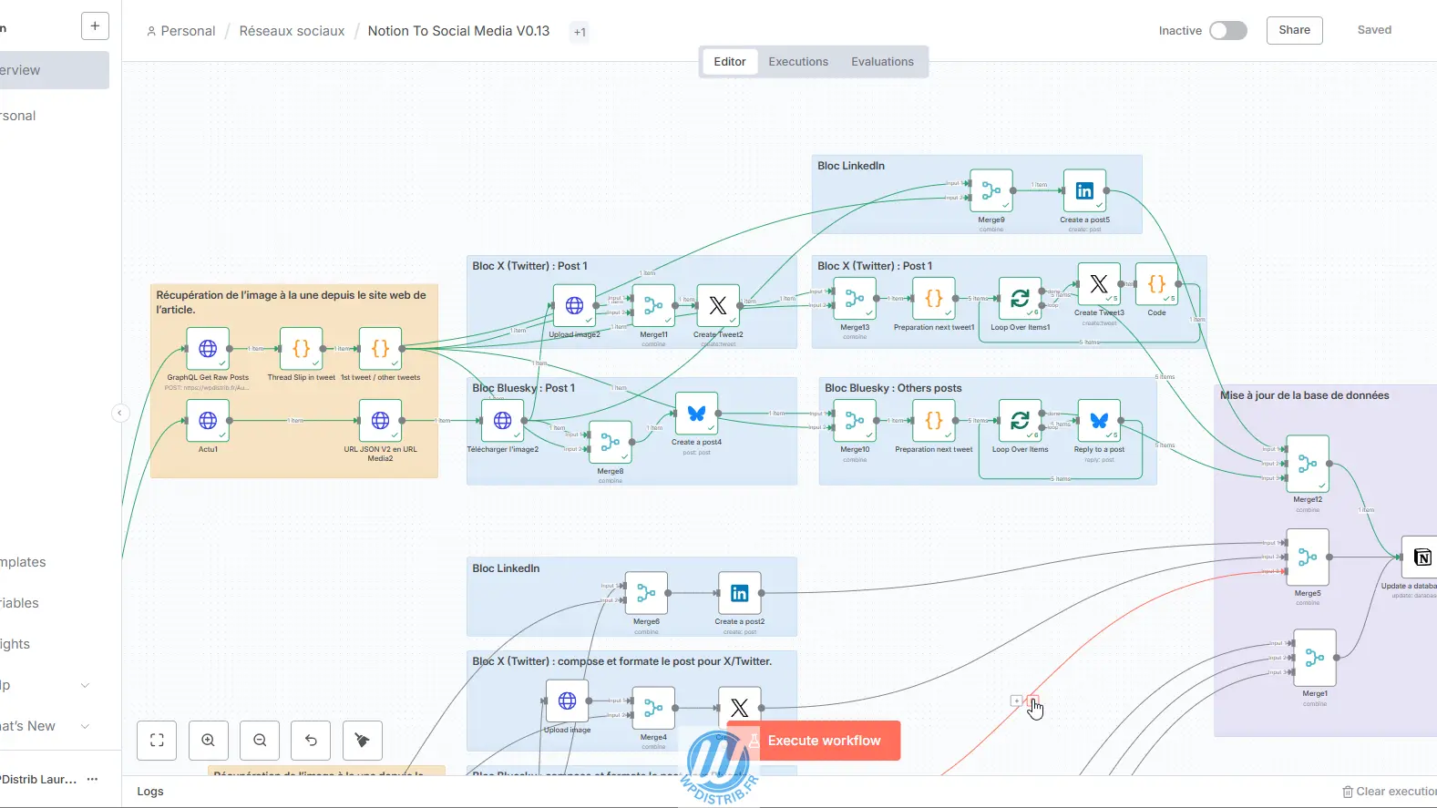This screenshot has height=808, width=1437.
Task: Click the Create Tweet3 X node
Action: (x=1099, y=284)
